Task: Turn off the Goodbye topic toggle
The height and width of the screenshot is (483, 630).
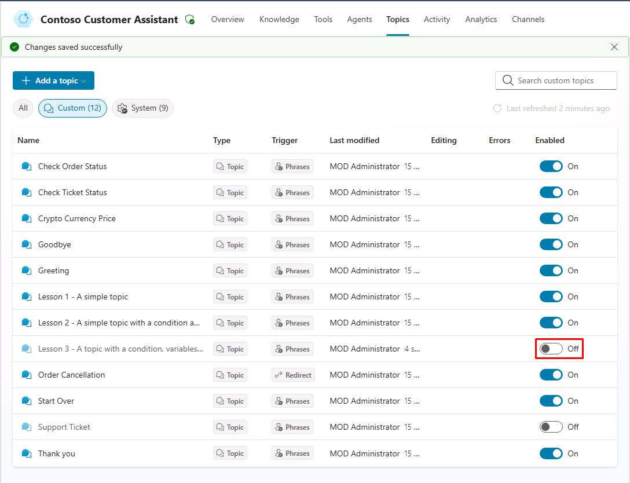Action: click(551, 245)
